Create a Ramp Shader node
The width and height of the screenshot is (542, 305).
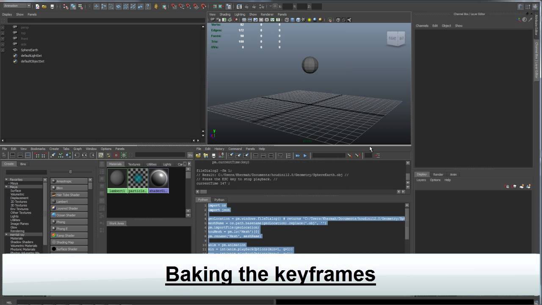click(x=69, y=236)
